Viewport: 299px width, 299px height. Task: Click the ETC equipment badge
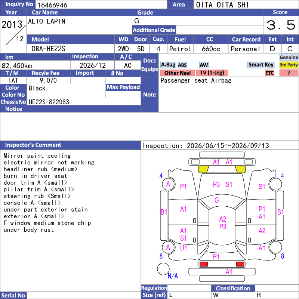(x=269, y=73)
